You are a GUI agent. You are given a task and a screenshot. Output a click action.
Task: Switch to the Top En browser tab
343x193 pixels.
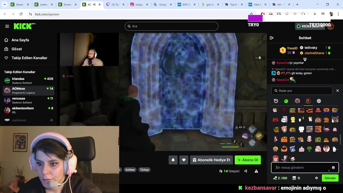pos(234,5)
